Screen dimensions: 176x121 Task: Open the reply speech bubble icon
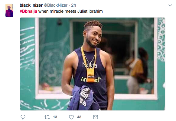(23, 117)
